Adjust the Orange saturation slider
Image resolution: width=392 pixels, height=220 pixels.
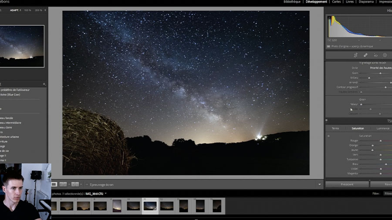point(372,145)
